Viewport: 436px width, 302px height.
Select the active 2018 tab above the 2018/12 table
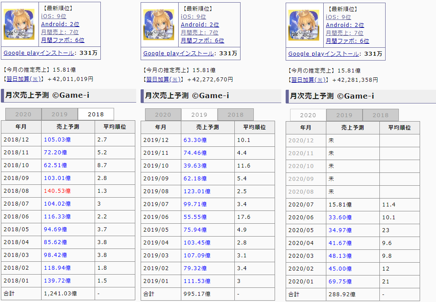point(96,114)
